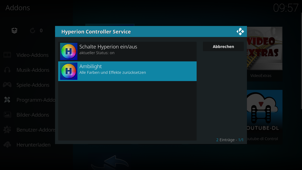Click the 09:57 clock
This screenshot has width=302, height=170.
(x=286, y=8)
